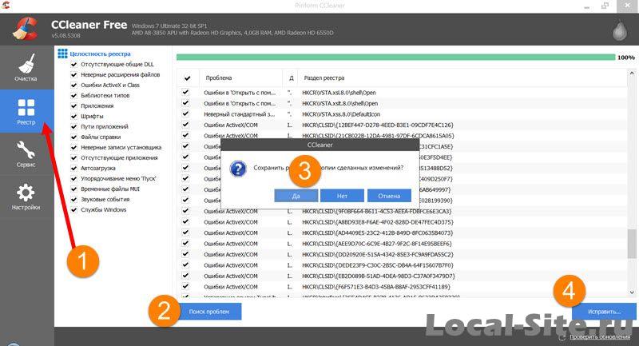Toggle the select-all checkbox in table header
Image resolution: width=639 pixels, height=346 pixels.
(x=187, y=78)
